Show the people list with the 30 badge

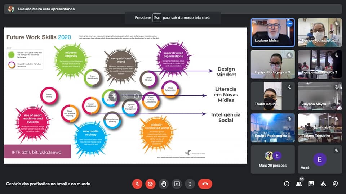click(299, 184)
